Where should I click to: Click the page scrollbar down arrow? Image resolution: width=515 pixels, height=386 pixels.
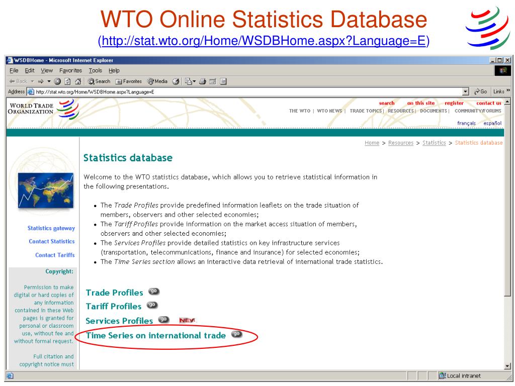[x=507, y=366]
